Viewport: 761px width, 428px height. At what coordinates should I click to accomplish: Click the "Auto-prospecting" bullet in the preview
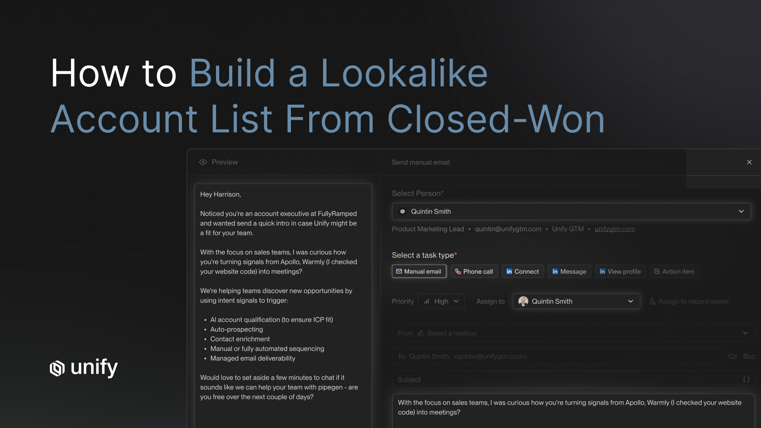tap(237, 329)
